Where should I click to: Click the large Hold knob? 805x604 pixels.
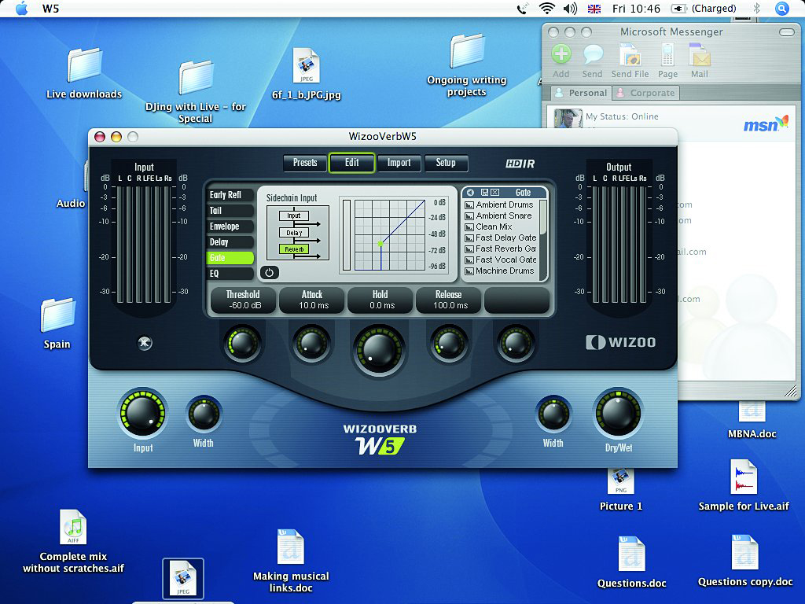point(380,350)
